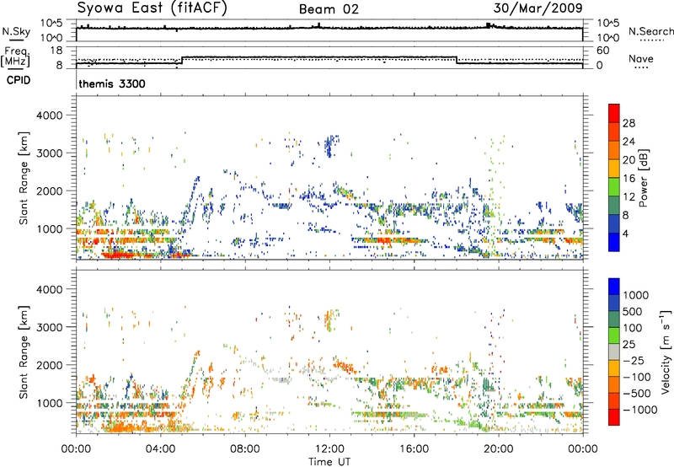This screenshot has height=467, width=674.
Task: Pick the dark green segment of power colorbar
Action: [x=614, y=206]
